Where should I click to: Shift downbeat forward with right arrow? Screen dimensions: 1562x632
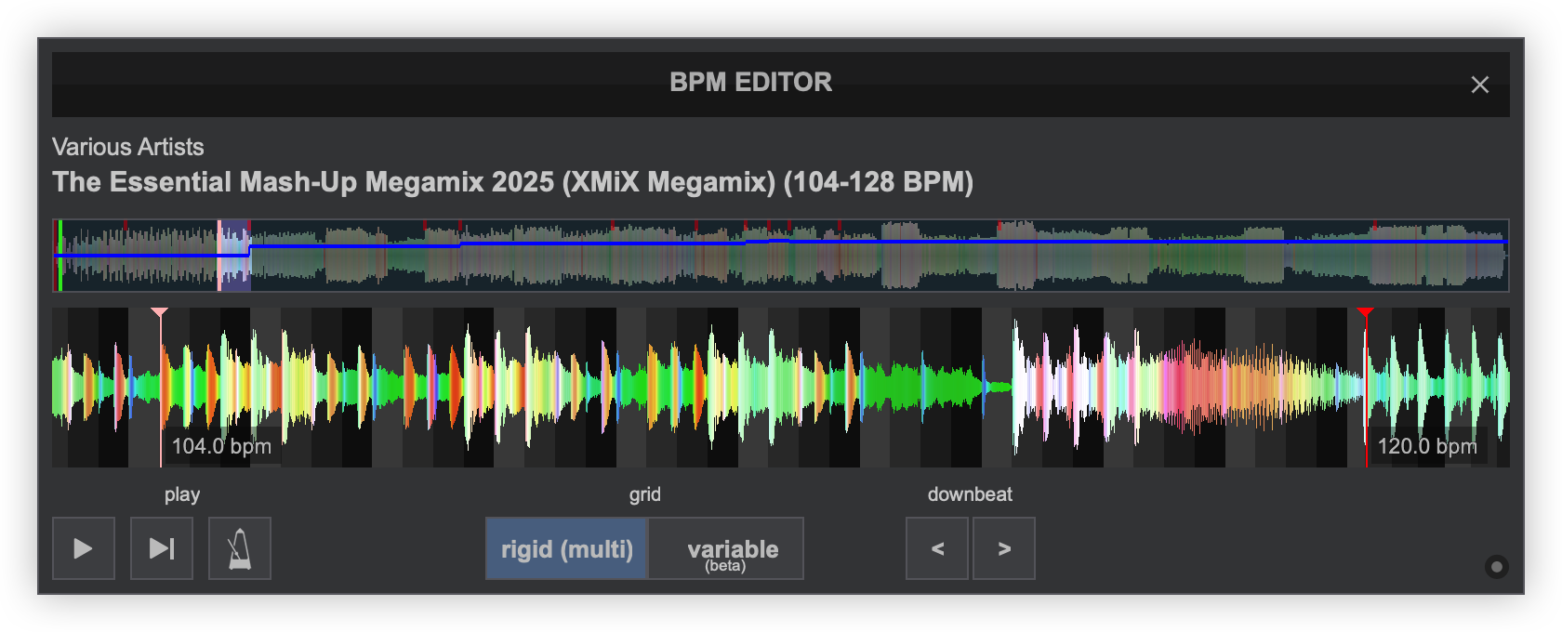(1004, 548)
